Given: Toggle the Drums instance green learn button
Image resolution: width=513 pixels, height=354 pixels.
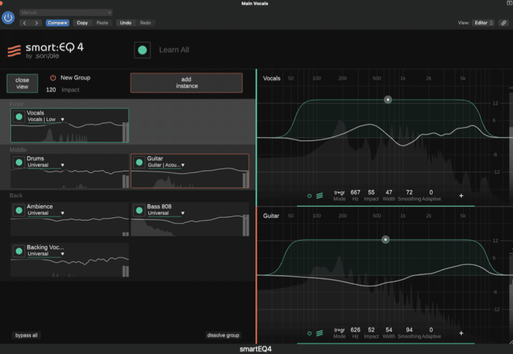Looking at the screenshot, I should tap(19, 162).
